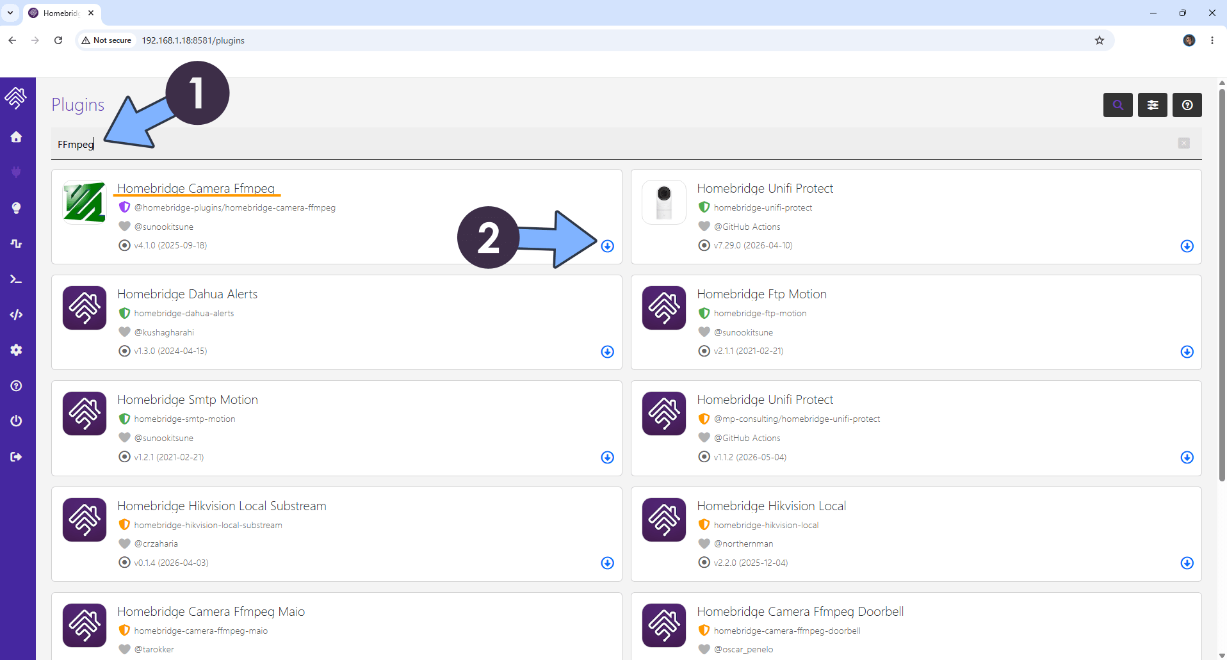Open the JSON config code icon
The height and width of the screenshot is (660, 1227).
coord(16,314)
